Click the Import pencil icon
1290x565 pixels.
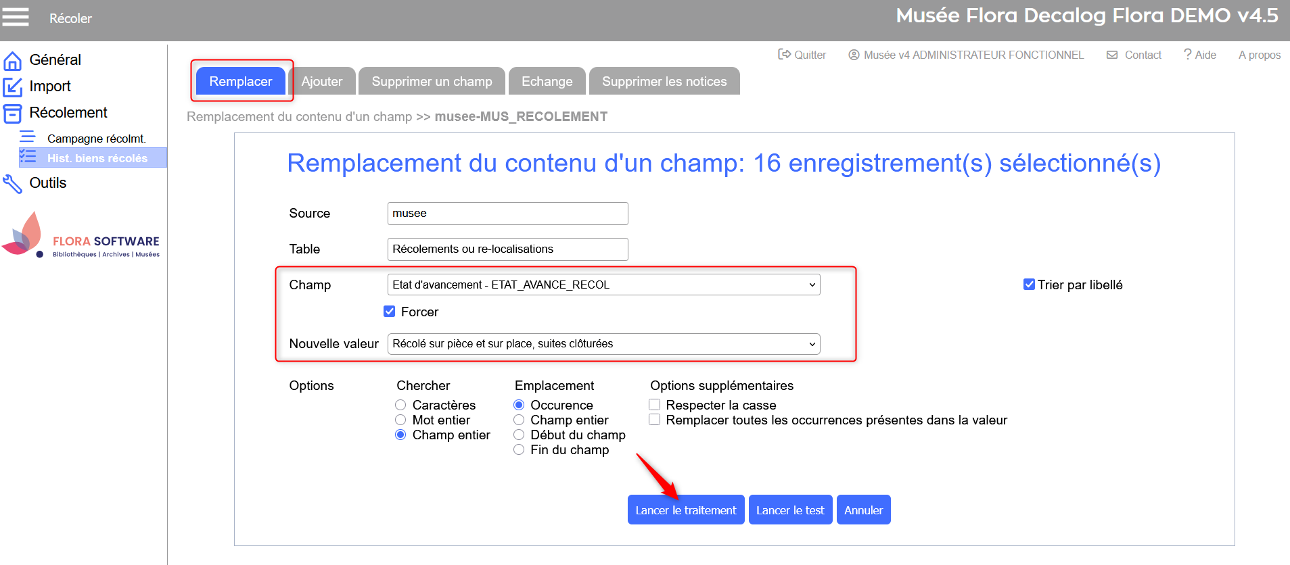click(12, 87)
